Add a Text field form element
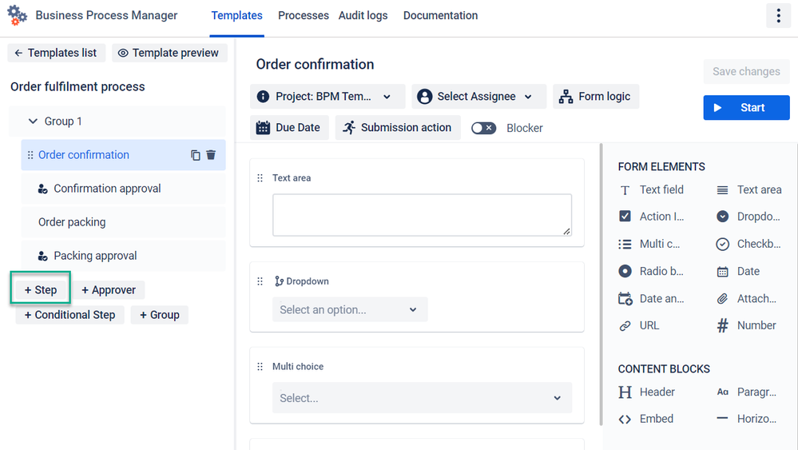The width and height of the screenshot is (798, 450). click(x=652, y=190)
